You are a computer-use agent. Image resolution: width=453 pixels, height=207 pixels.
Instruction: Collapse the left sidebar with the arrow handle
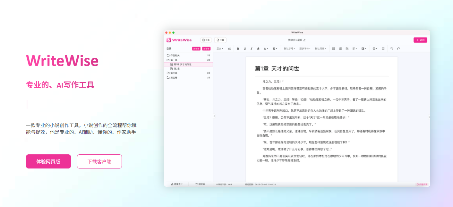(214, 116)
